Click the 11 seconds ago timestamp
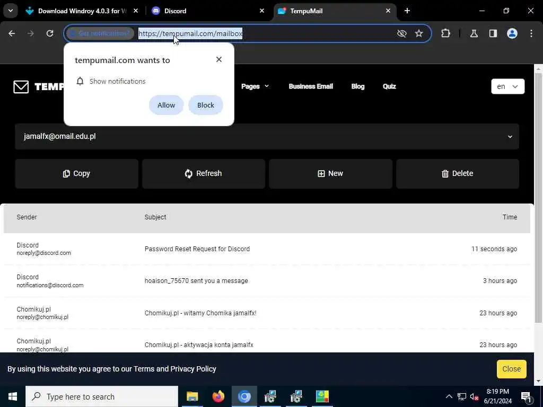 [x=494, y=249]
